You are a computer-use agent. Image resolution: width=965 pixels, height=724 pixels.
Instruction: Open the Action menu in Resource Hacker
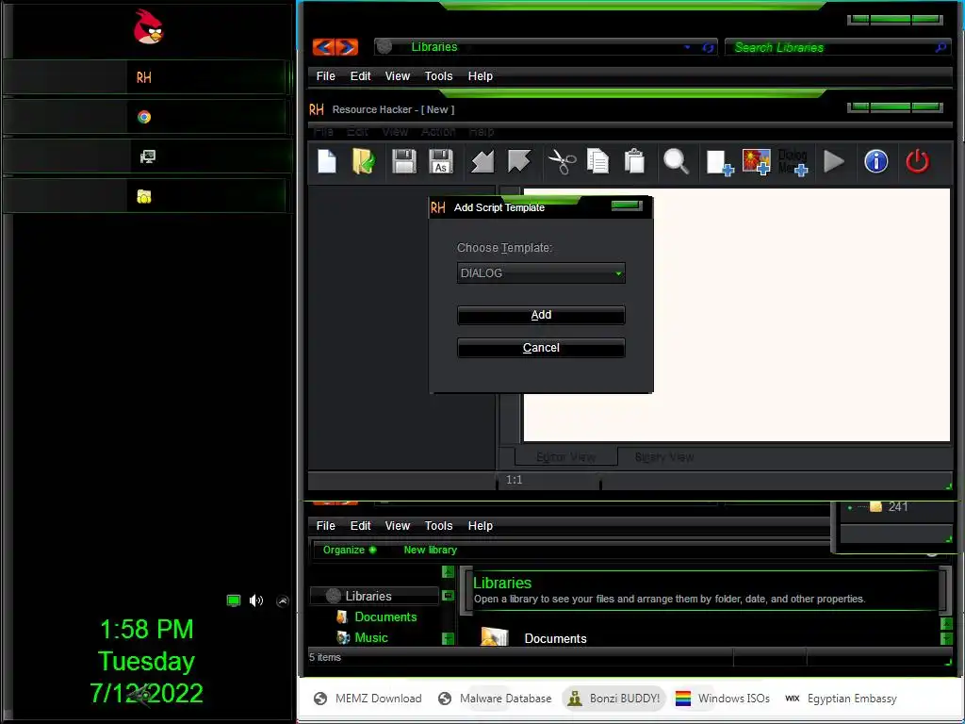[438, 132]
